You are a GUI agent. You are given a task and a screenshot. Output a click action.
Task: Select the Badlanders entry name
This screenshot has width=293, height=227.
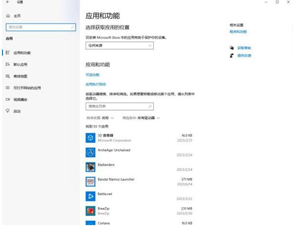pos(106,165)
